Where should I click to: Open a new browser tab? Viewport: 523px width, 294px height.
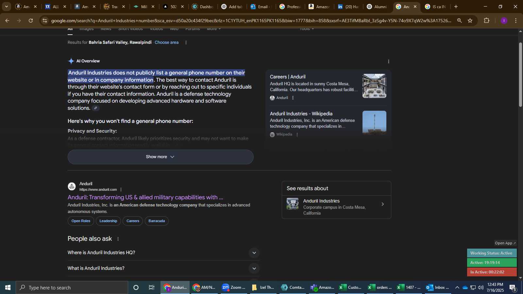coord(456,7)
